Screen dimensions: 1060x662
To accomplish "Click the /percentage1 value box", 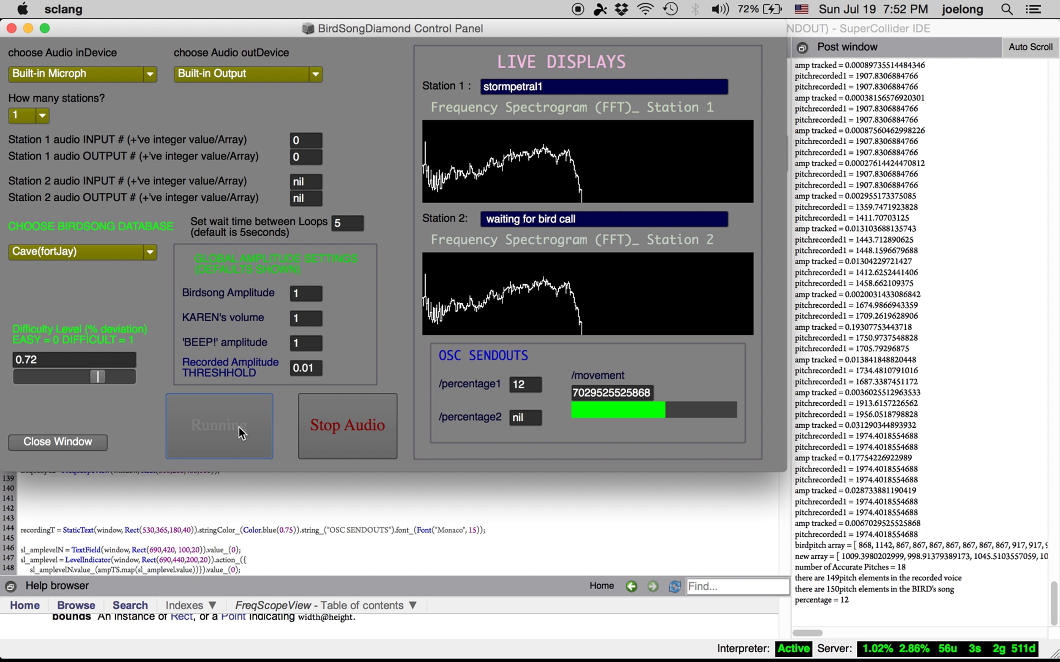I will tap(526, 384).
